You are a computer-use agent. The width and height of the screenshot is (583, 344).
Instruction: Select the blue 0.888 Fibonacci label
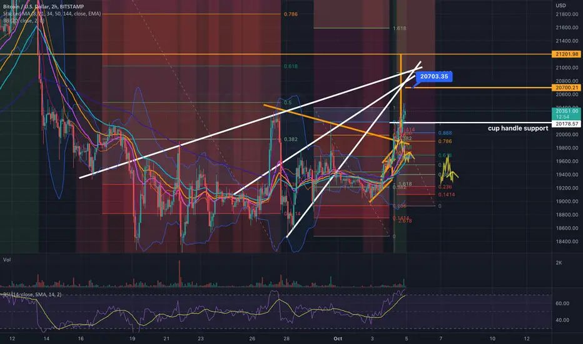[445, 133]
